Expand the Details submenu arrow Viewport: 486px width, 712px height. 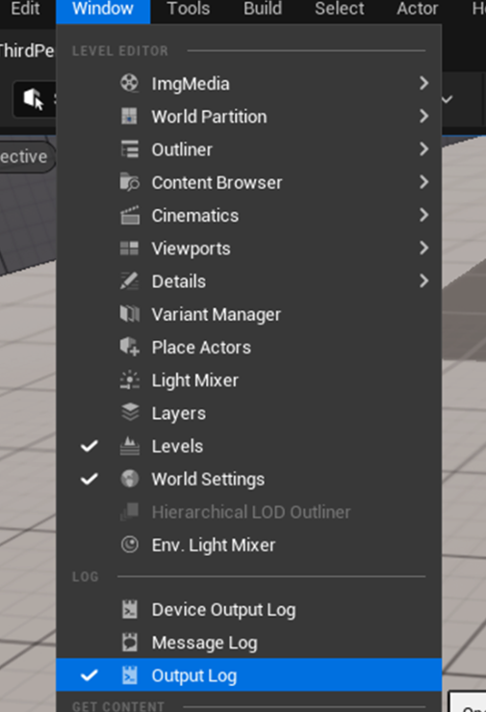point(423,281)
